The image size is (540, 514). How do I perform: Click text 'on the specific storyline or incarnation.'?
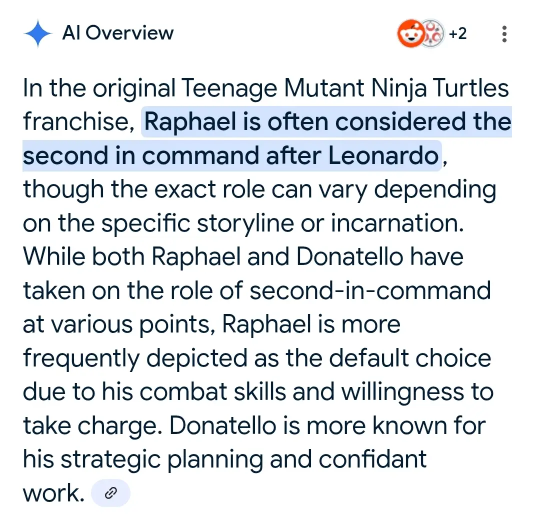tap(243, 222)
